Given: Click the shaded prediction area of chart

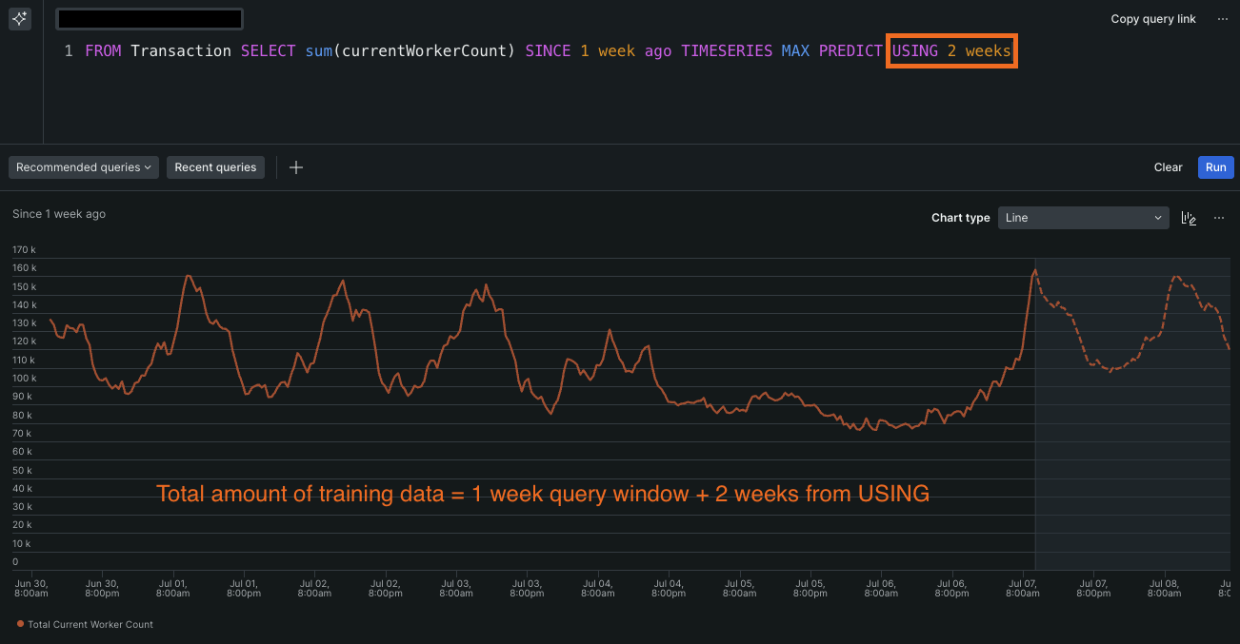Looking at the screenshot, I should (1133, 457).
